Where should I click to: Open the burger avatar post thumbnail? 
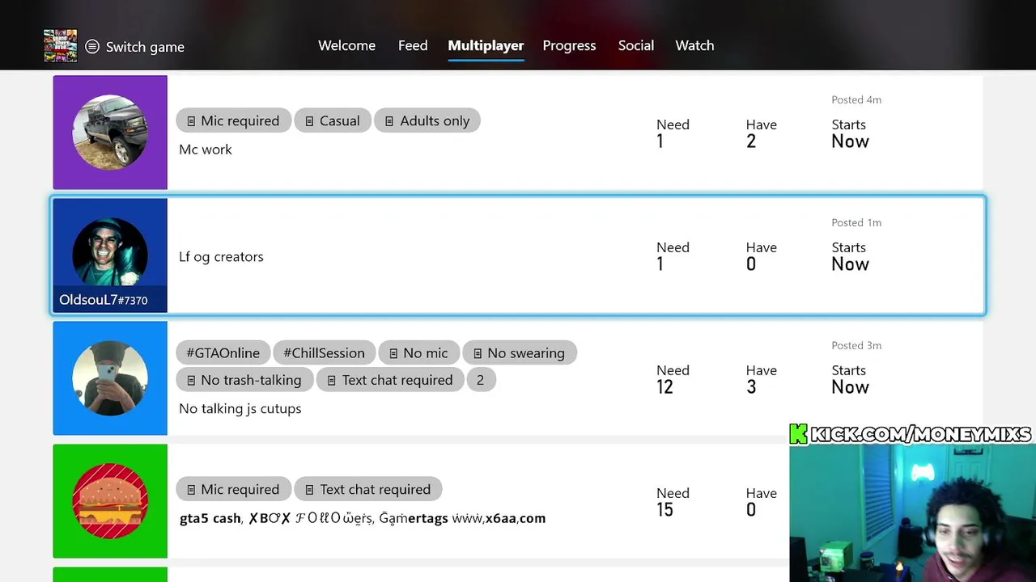click(x=110, y=501)
